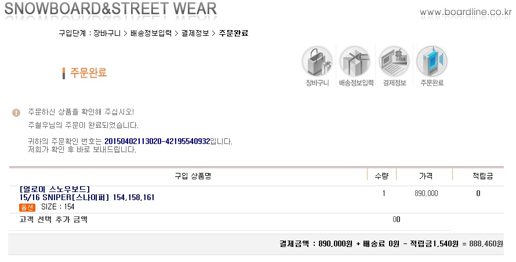
Task: Click the 주문완료 terminal step icon
Action: (x=432, y=62)
